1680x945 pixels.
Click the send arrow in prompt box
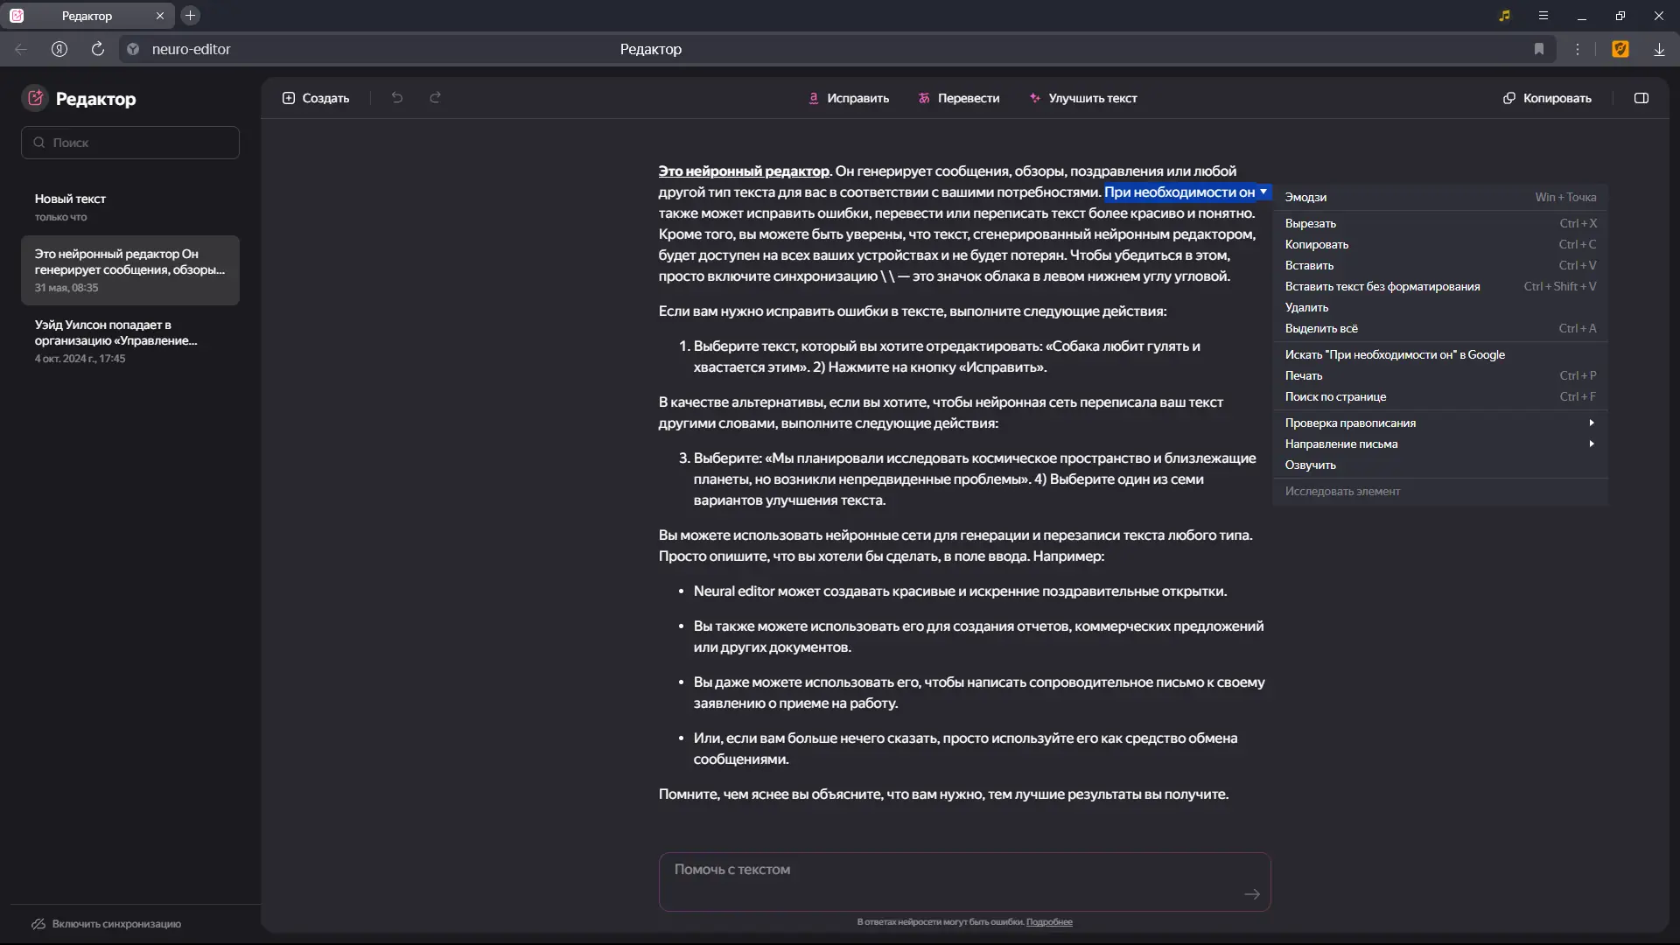[x=1252, y=894]
